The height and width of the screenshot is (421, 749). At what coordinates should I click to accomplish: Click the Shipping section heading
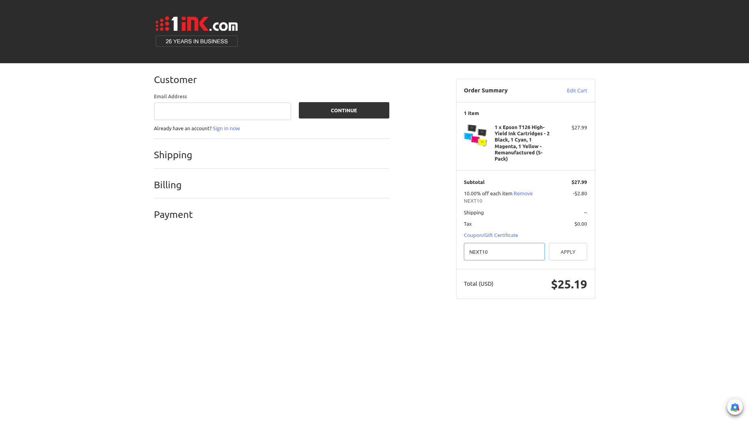(173, 155)
